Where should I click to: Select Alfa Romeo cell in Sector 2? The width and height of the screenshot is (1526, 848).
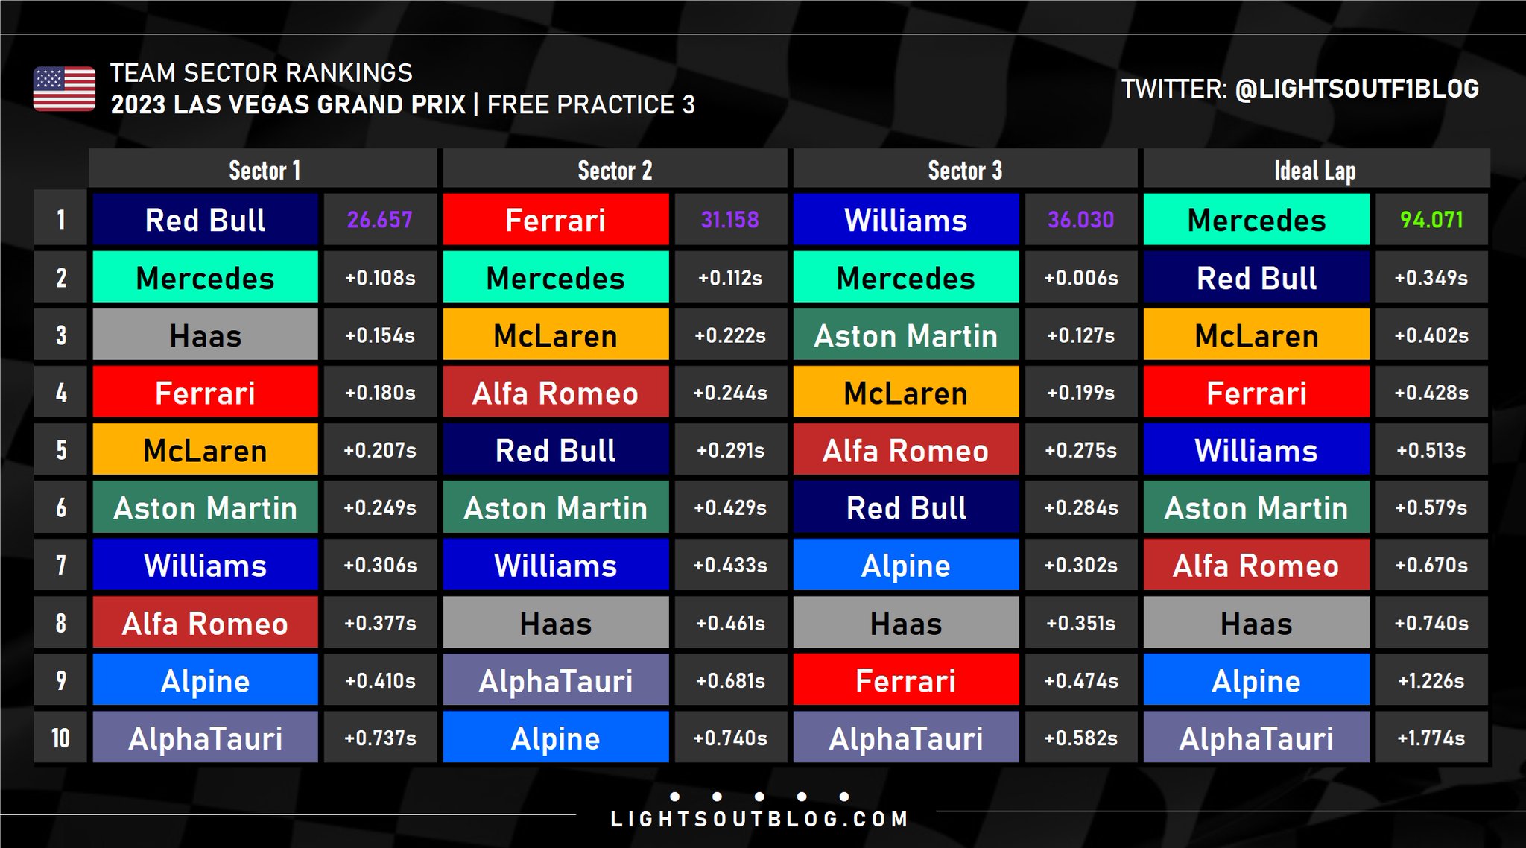point(555,393)
